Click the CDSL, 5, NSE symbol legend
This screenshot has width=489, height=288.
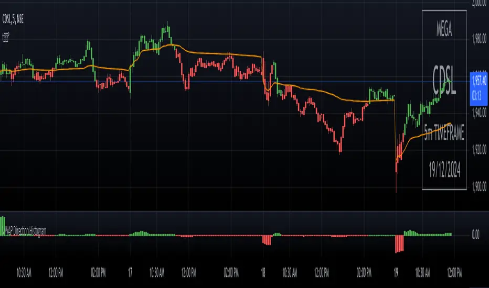coord(13,19)
